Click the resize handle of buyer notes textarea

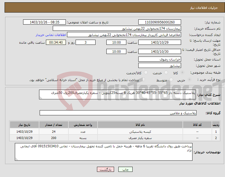click(17, 159)
